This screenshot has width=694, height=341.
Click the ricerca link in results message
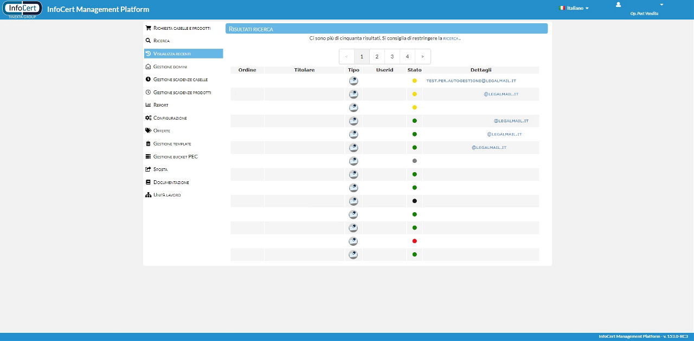point(451,39)
